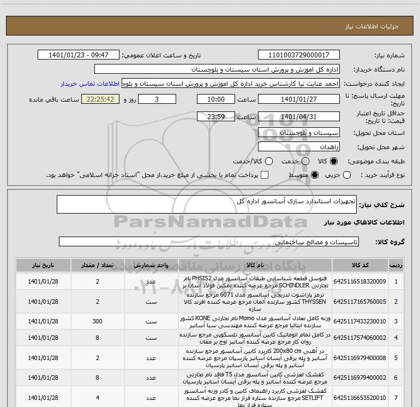
Task: Click the SCHINDLER PHSIS2 fuse item name
Action: pyautogui.click(x=255, y=282)
